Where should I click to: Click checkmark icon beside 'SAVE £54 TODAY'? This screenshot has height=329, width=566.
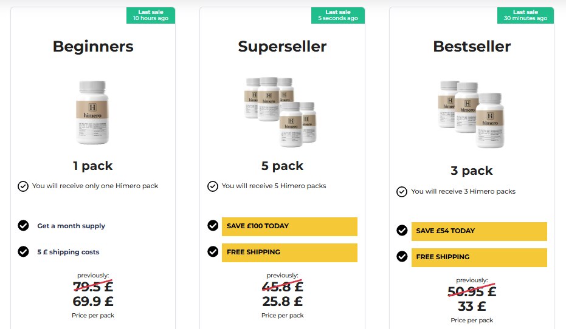coord(402,231)
